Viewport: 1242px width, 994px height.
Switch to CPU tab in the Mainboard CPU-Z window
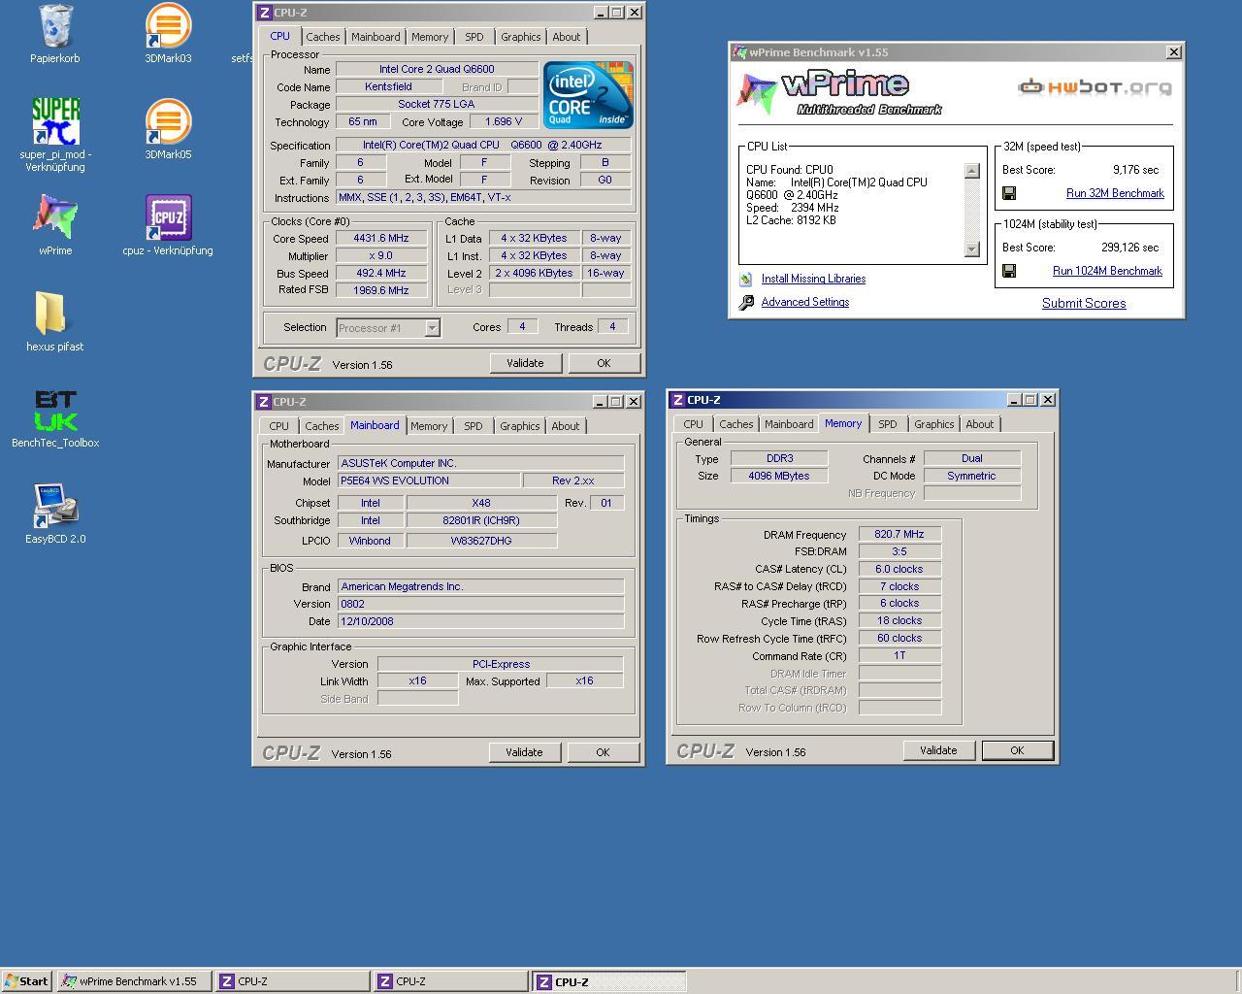pyautogui.click(x=279, y=426)
